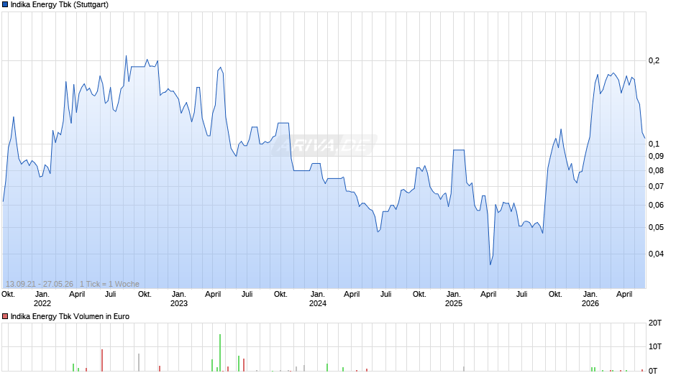The image size is (676, 378).
Task: Select the 'Indika Energy Tbk (Stuttgart)' chart title
Action: [60, 5]
